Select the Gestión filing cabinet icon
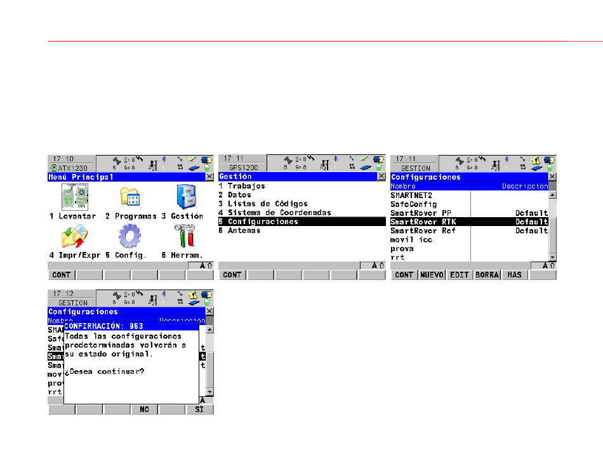The image size is (603, 466). tap(189, 197)
